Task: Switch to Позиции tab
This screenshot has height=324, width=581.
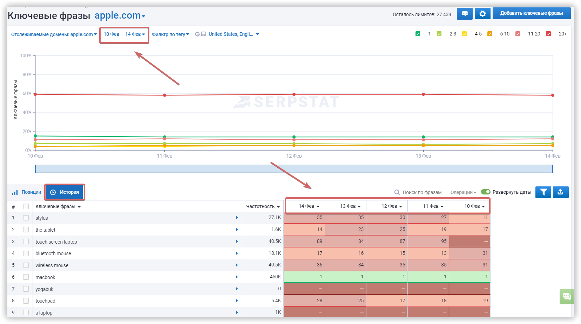Action: pos(27,192)
